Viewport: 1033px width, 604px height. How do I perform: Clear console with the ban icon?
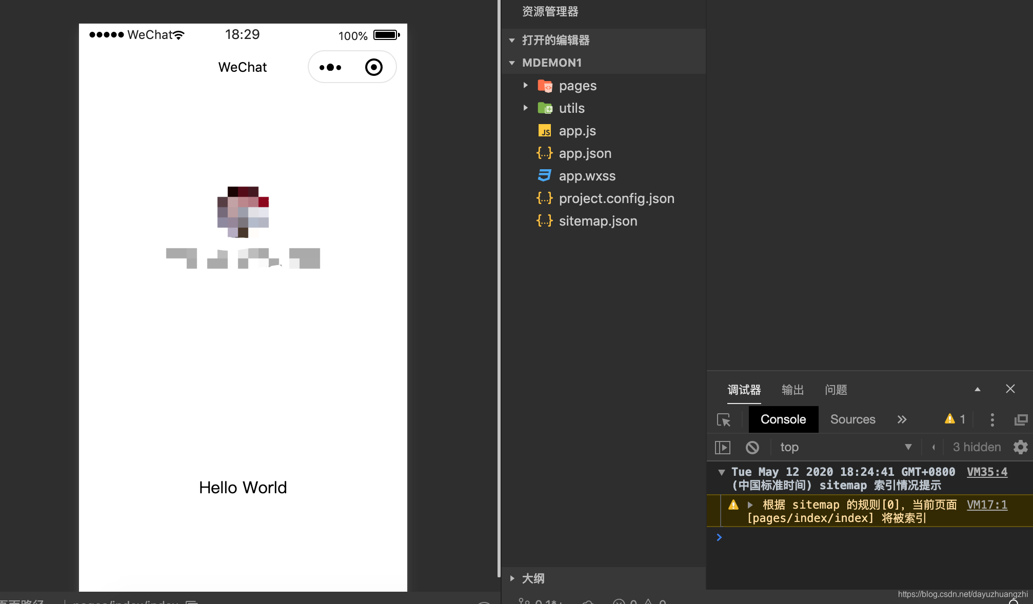[752, 448]
